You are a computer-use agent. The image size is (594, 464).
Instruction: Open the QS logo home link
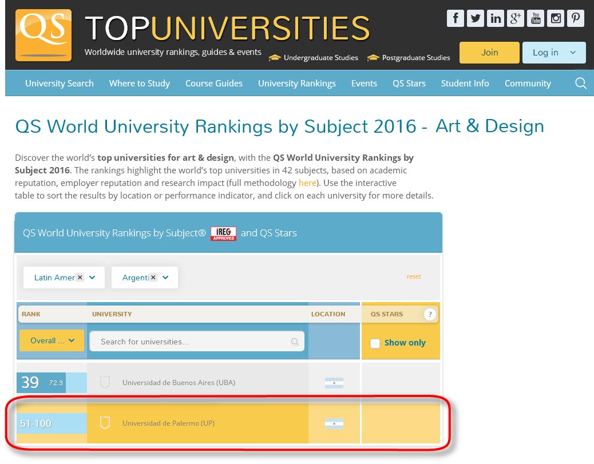coord(43,35)
